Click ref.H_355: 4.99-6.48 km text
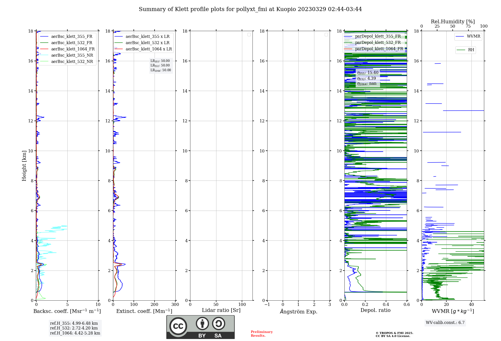Viewport: 501px width, 341px height. point(74,323)
